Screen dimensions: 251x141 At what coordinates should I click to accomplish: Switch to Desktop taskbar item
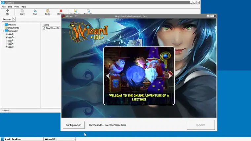(x=27, y=139)
